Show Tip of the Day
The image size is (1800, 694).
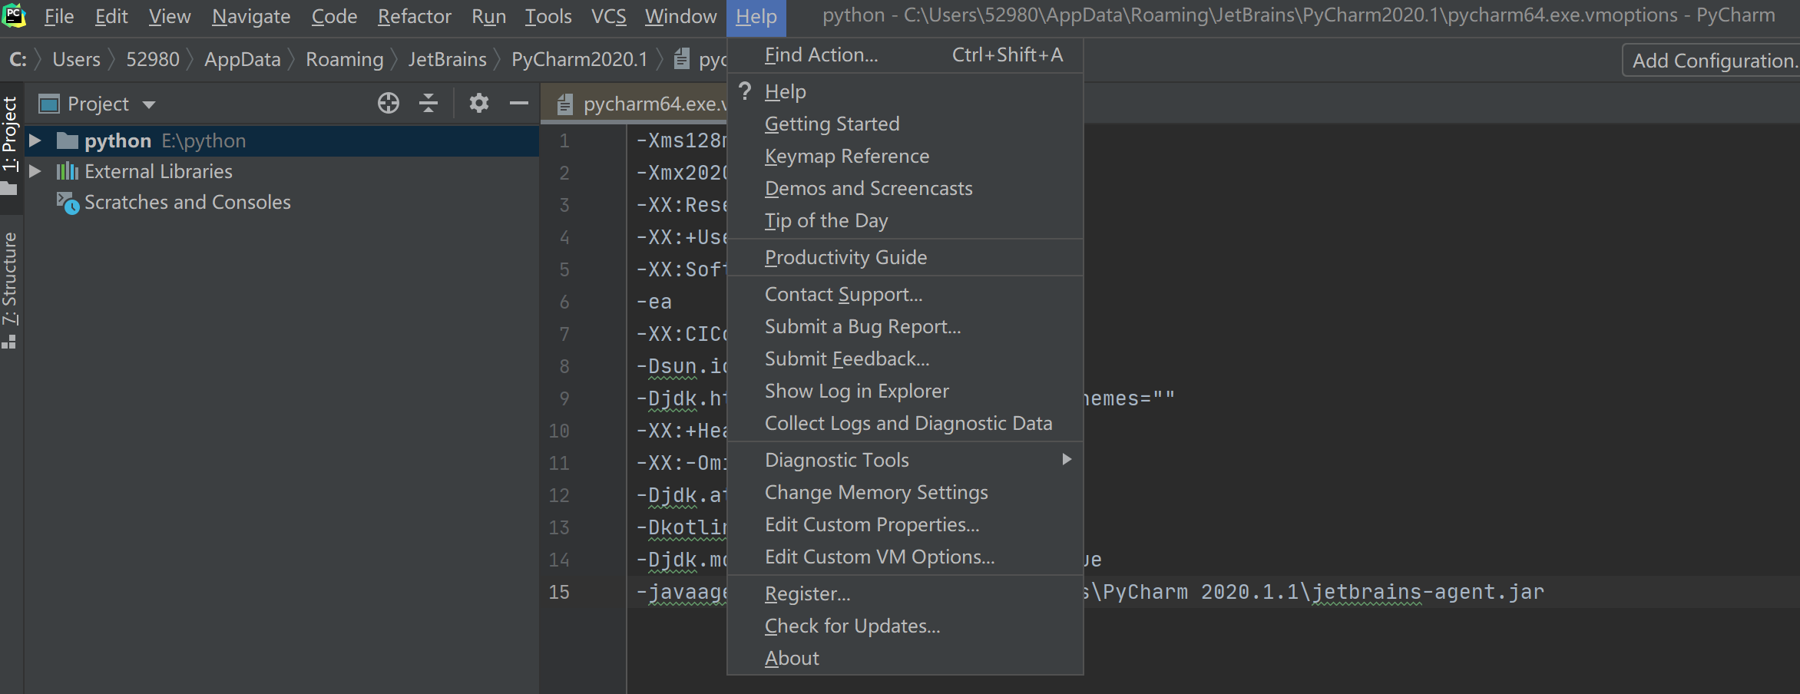905,220
